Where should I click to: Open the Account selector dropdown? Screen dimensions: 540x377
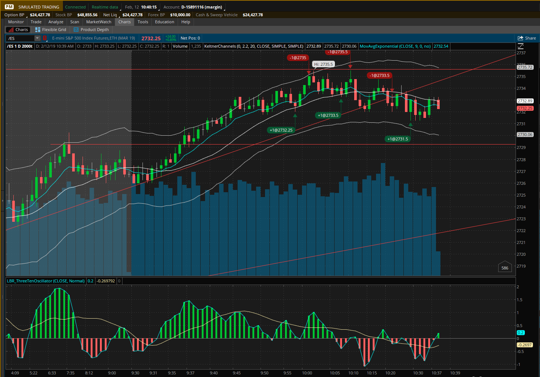(194, 7)
